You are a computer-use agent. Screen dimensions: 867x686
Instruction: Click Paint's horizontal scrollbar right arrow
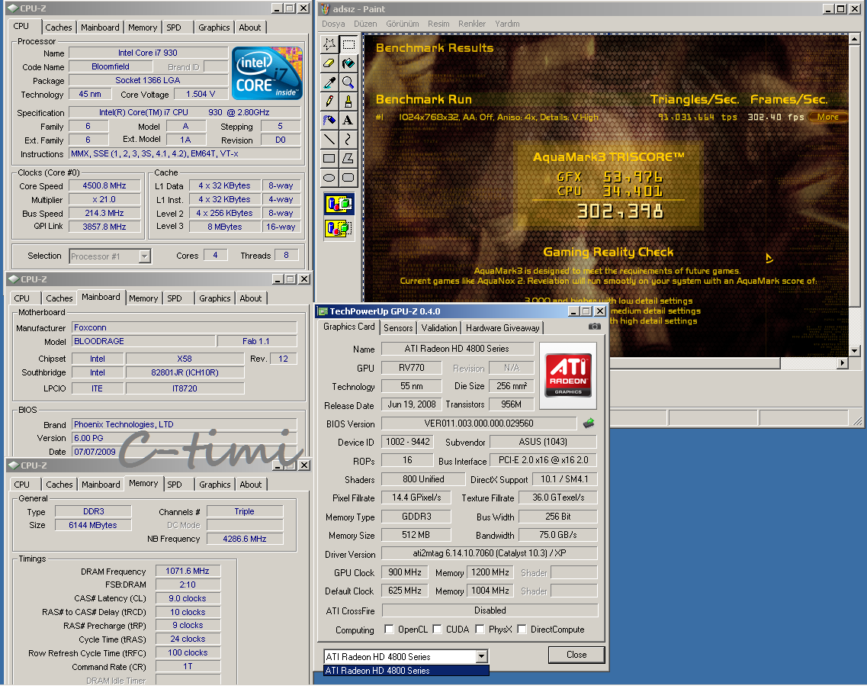coord(842,363)
